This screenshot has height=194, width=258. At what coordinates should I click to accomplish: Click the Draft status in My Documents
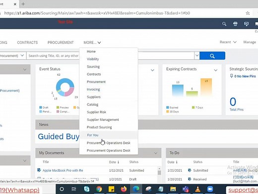click(133, 179)
